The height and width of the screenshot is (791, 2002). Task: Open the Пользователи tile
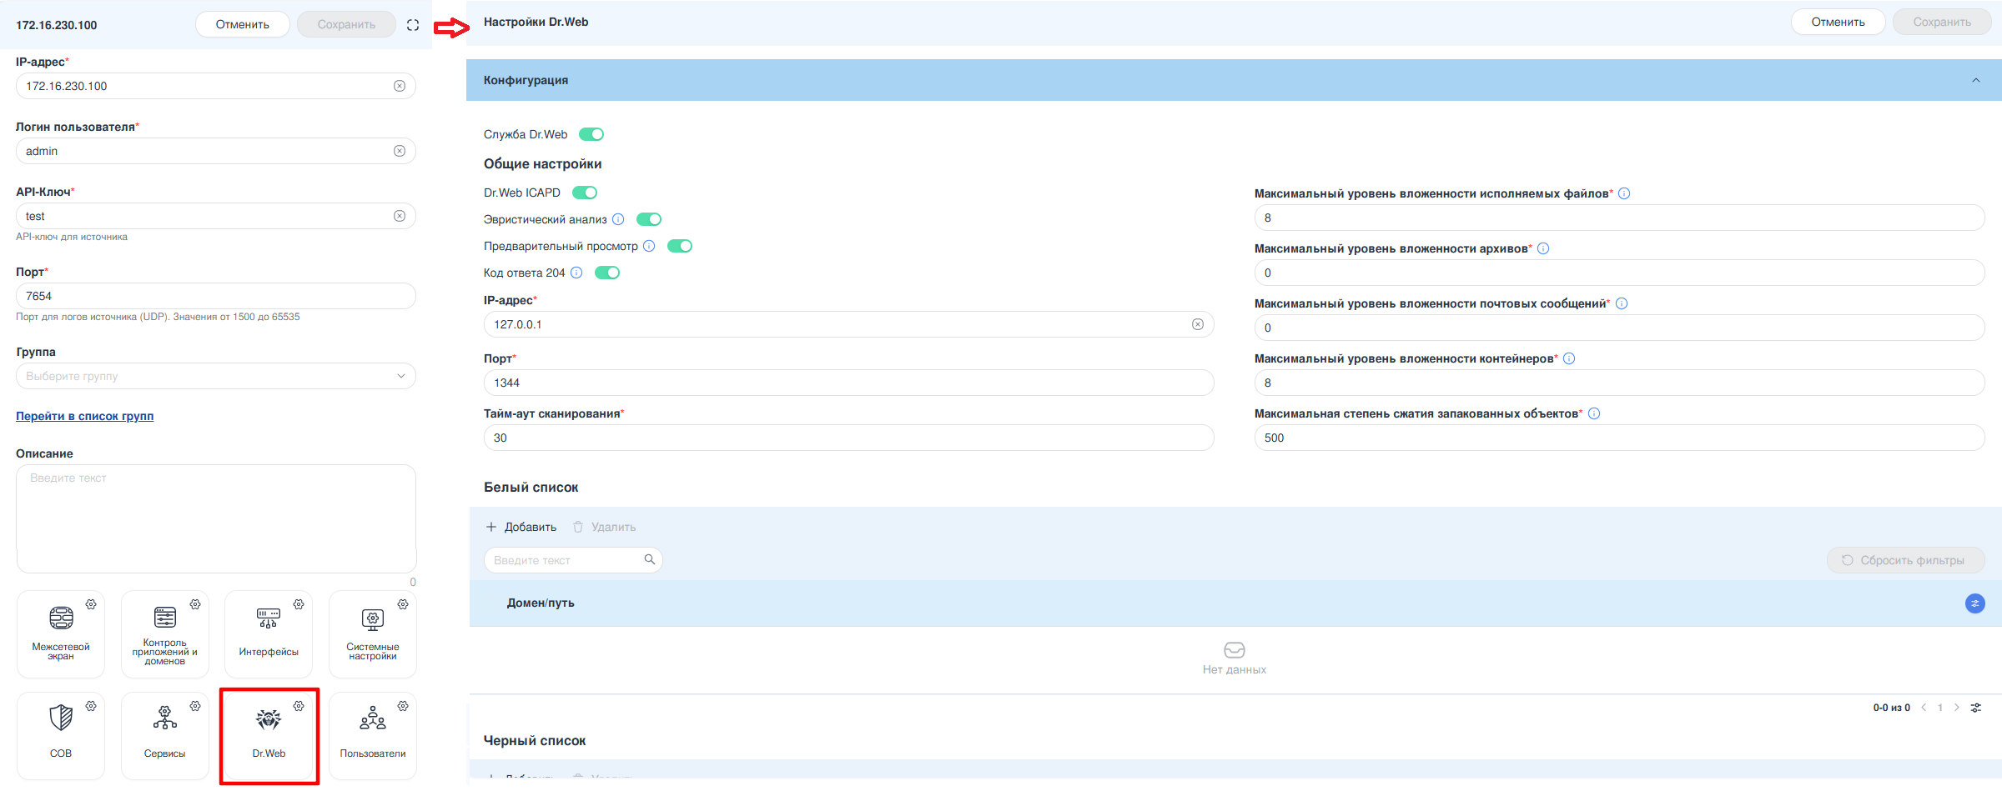pos(372,733)
